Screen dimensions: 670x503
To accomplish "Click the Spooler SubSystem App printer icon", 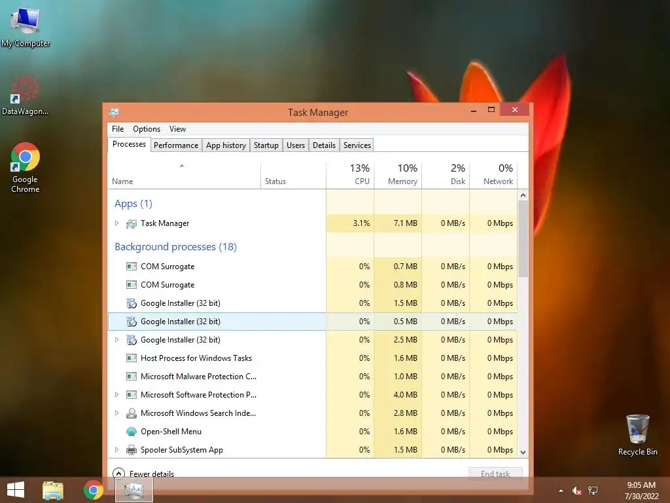I will [131, 450].
